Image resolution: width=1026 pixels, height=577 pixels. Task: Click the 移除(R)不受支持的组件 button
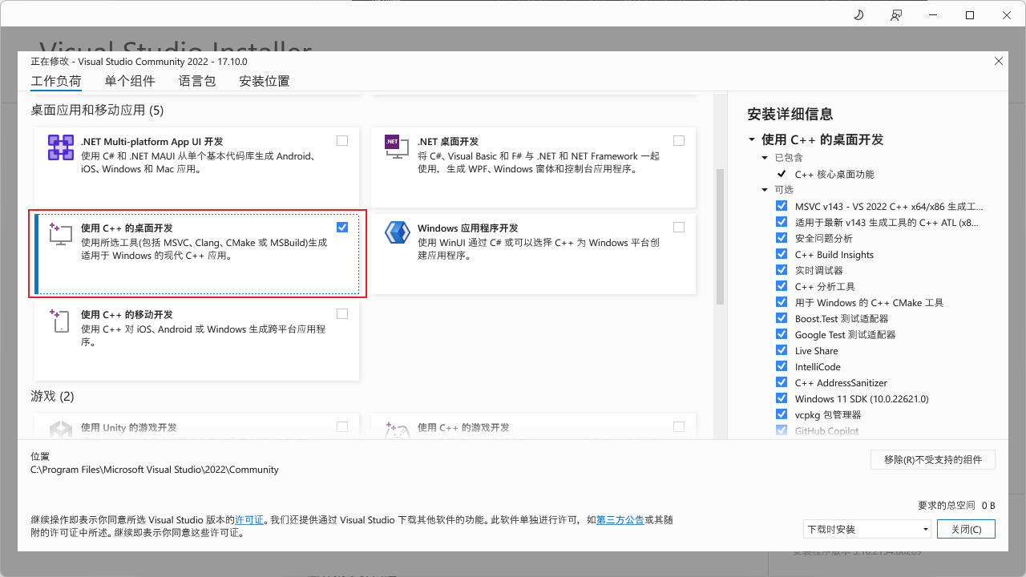pyautogui.click(x=933, y=459)
